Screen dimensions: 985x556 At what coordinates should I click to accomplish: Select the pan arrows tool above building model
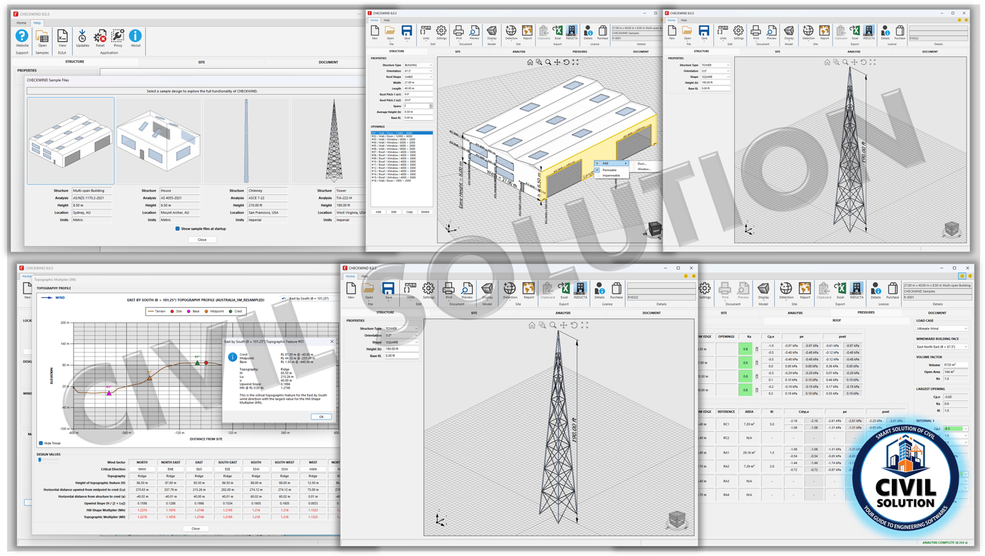point(557,62)
